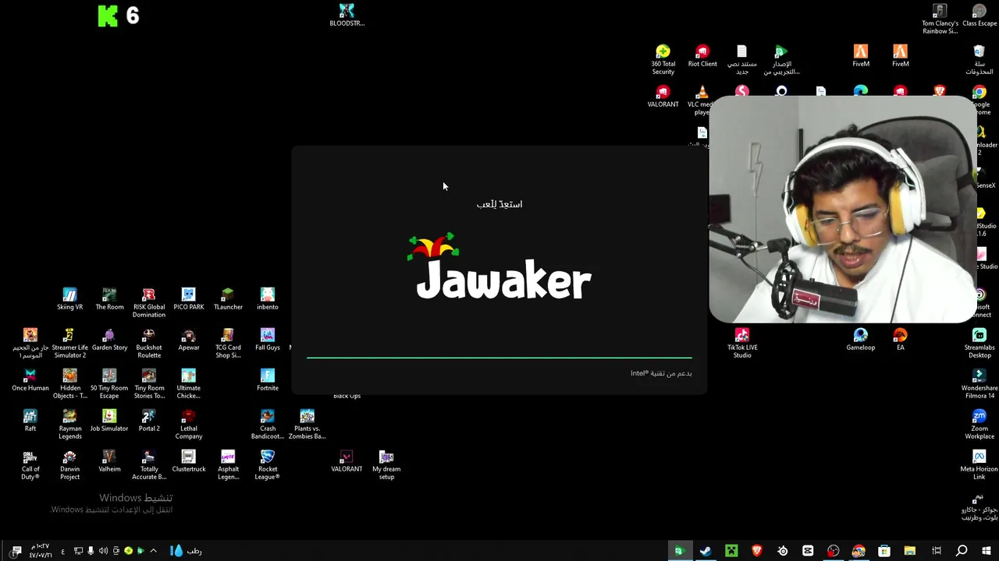Launch Job Simulator icon
The image size is (999, 561).
click(109, 420)
